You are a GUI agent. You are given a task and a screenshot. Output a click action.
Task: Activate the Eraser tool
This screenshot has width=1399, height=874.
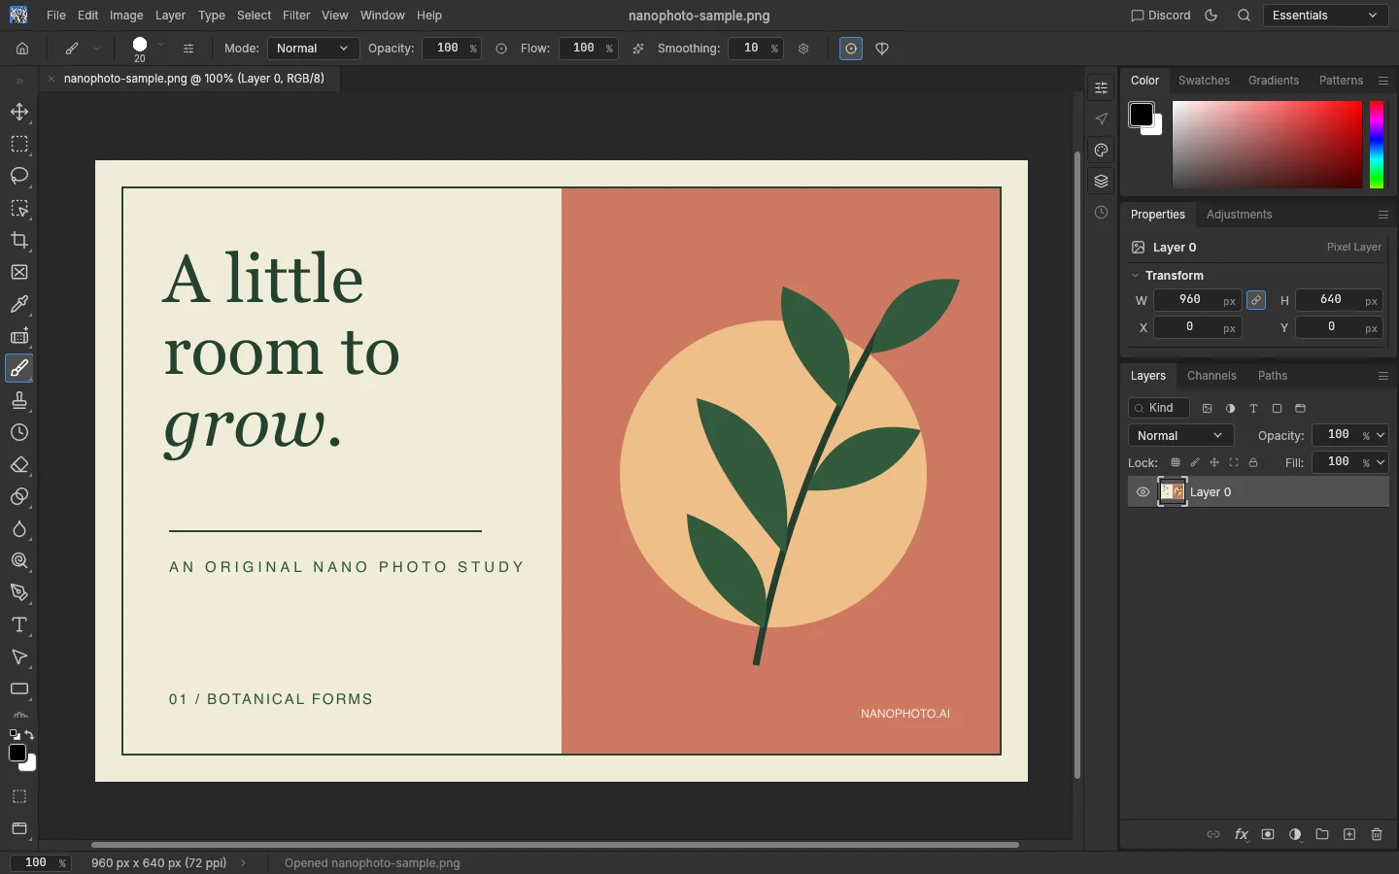19,464
